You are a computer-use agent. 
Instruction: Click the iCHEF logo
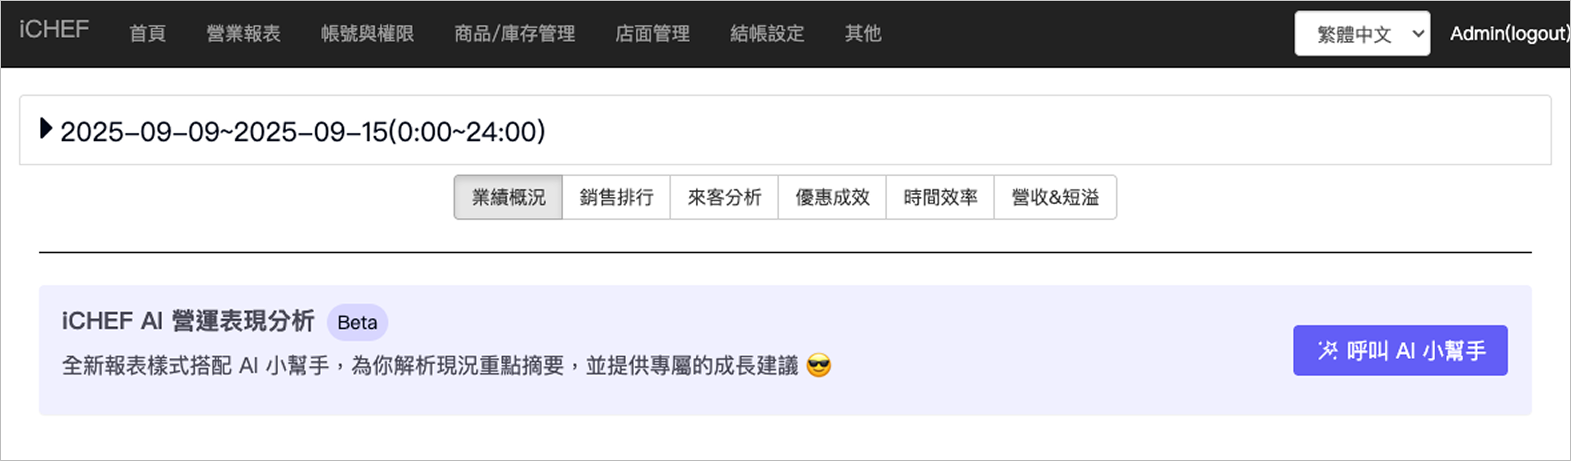[54, 29]
